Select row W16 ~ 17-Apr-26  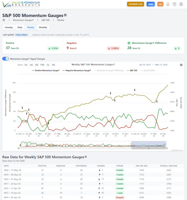pyautogui.click(x=93, y=188)
